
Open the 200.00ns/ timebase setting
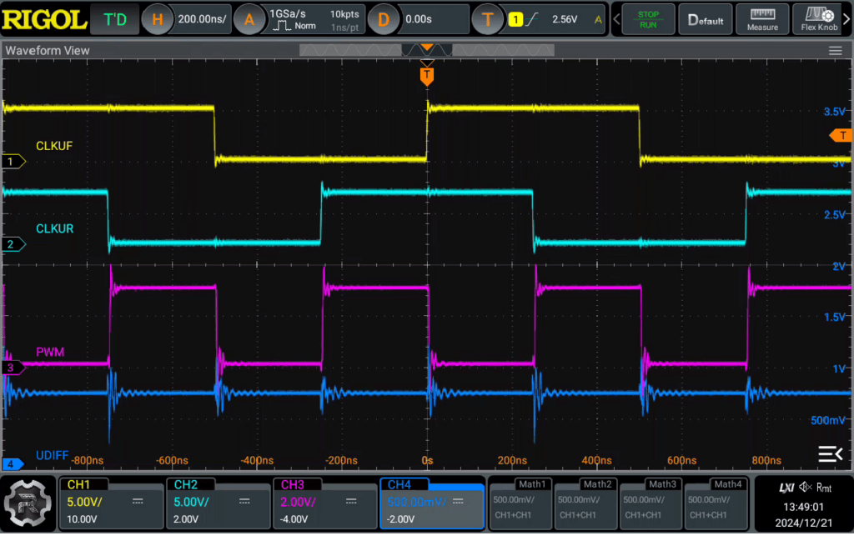click(202, 19)
